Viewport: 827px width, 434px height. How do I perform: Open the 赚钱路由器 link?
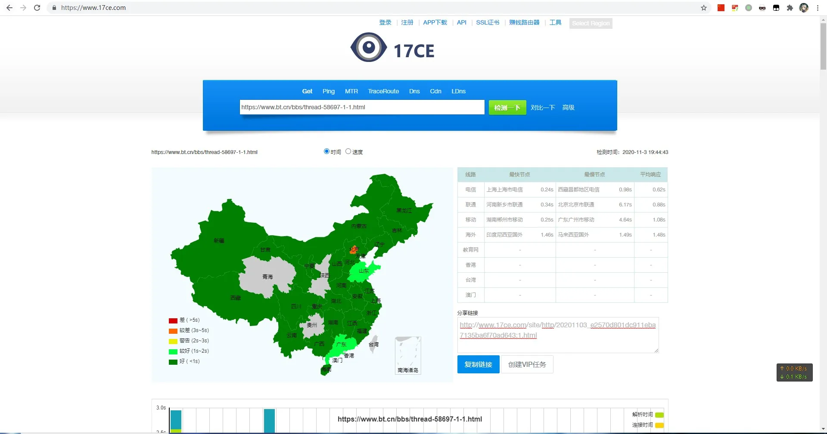(524, 22)
